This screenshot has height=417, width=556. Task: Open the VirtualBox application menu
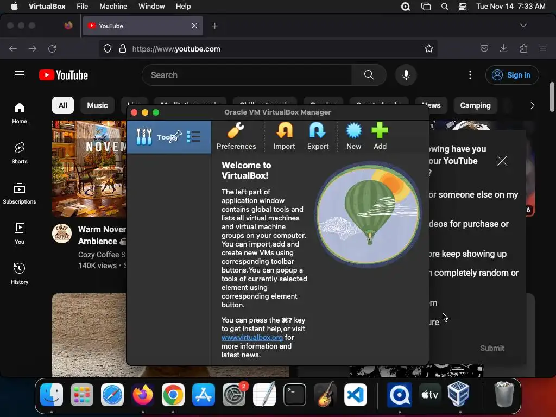point(47,7)
